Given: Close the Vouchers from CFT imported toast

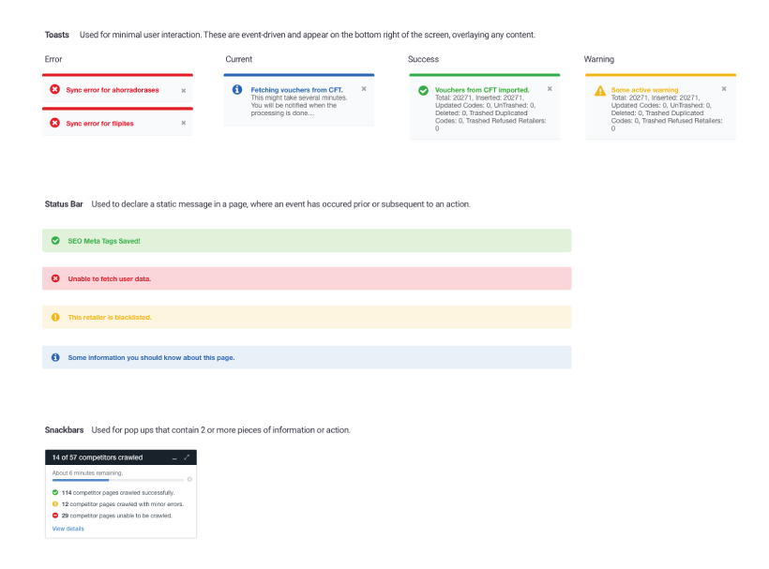Looking at the screenshot, I should [550, 89].
